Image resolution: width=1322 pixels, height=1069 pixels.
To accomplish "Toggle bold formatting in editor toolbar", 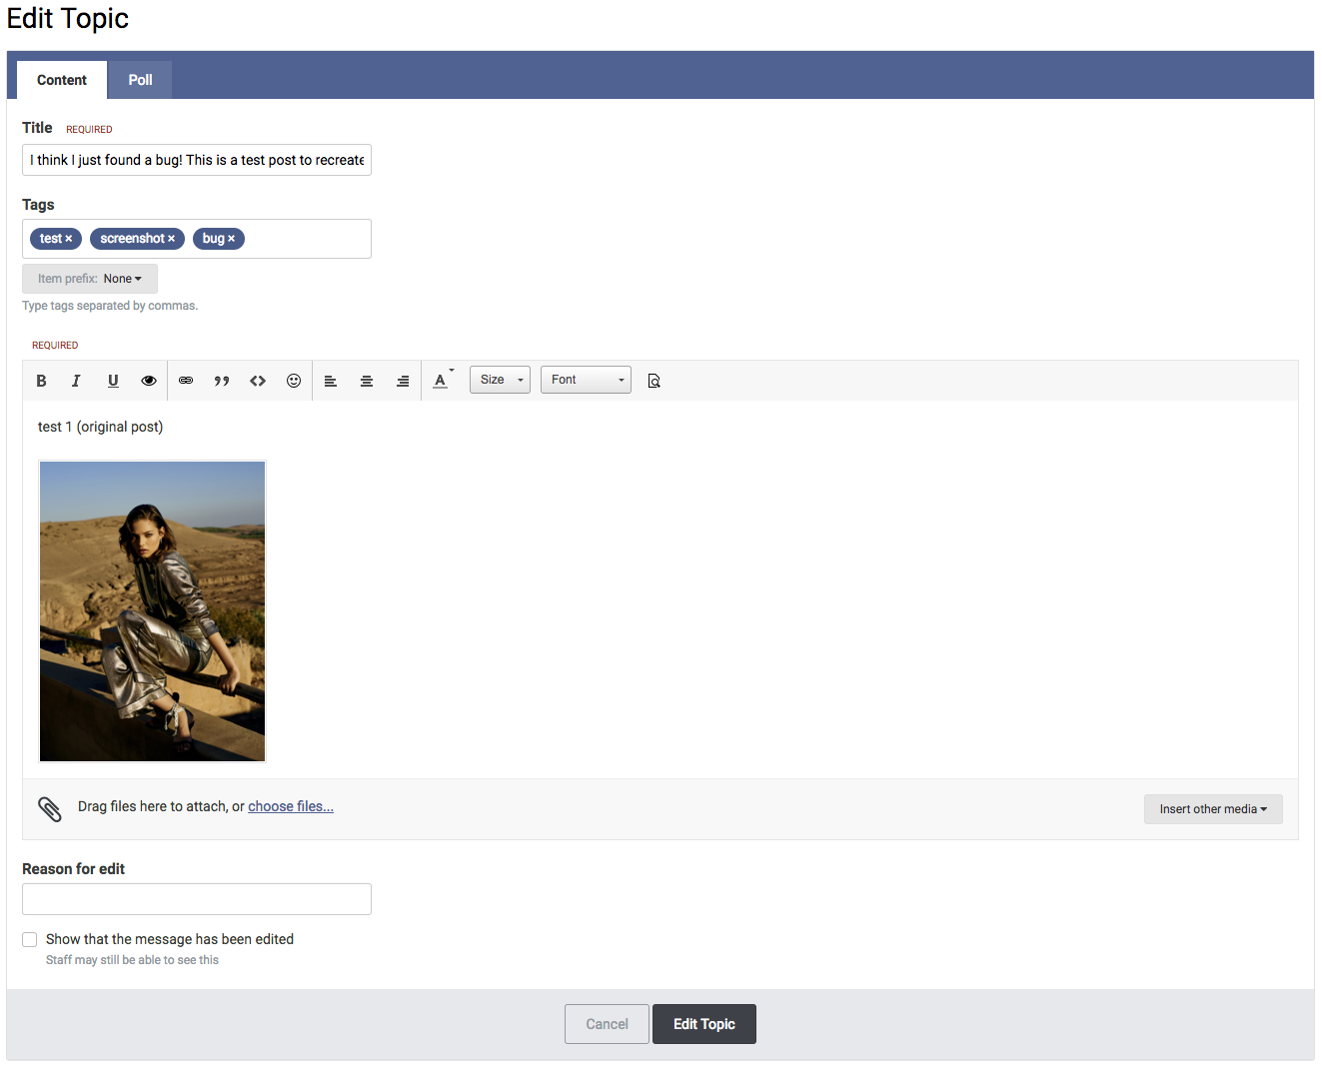I will point(41,381).
